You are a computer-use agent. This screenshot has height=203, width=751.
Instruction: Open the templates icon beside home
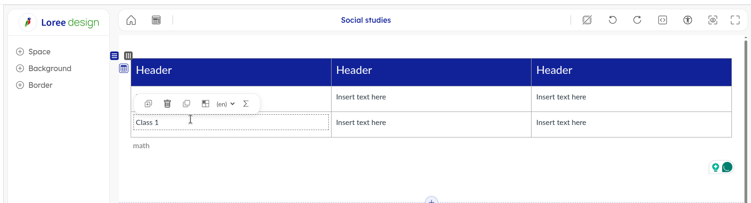156,20
